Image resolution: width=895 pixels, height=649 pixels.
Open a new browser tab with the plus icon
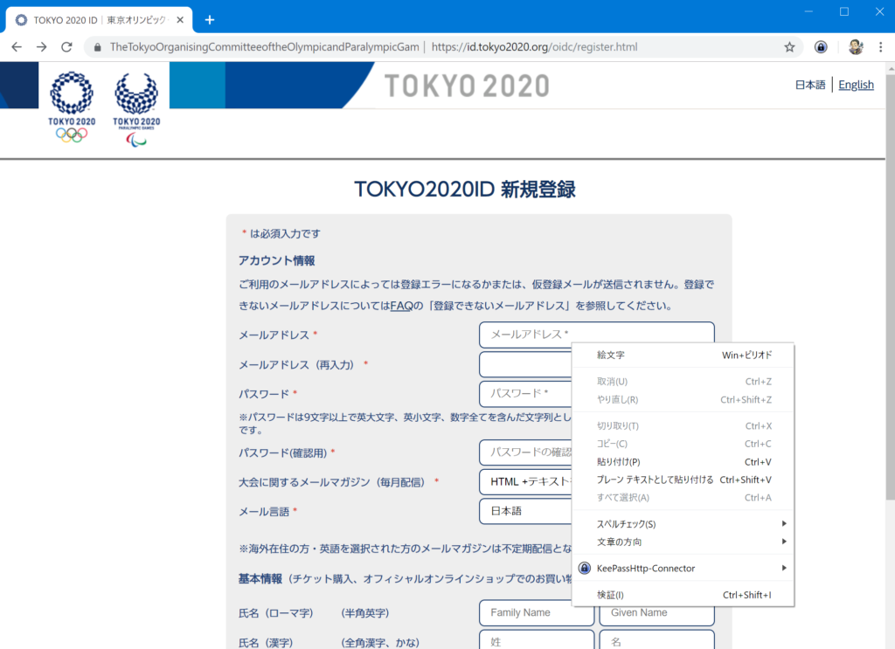[x=209, y=19]
